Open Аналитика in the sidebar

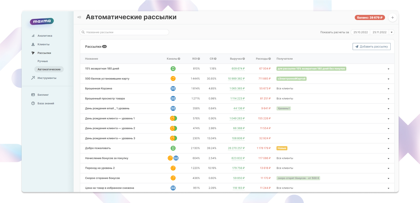(45, 36)
